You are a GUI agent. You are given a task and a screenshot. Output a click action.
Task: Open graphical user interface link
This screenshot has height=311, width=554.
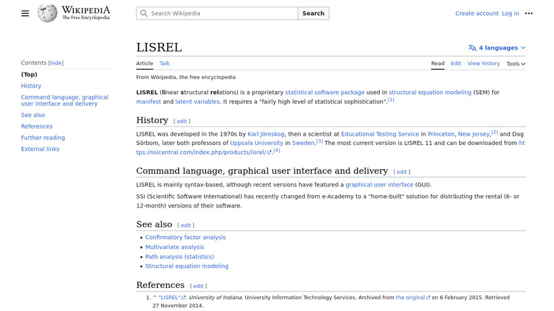[x=379, y=184]
